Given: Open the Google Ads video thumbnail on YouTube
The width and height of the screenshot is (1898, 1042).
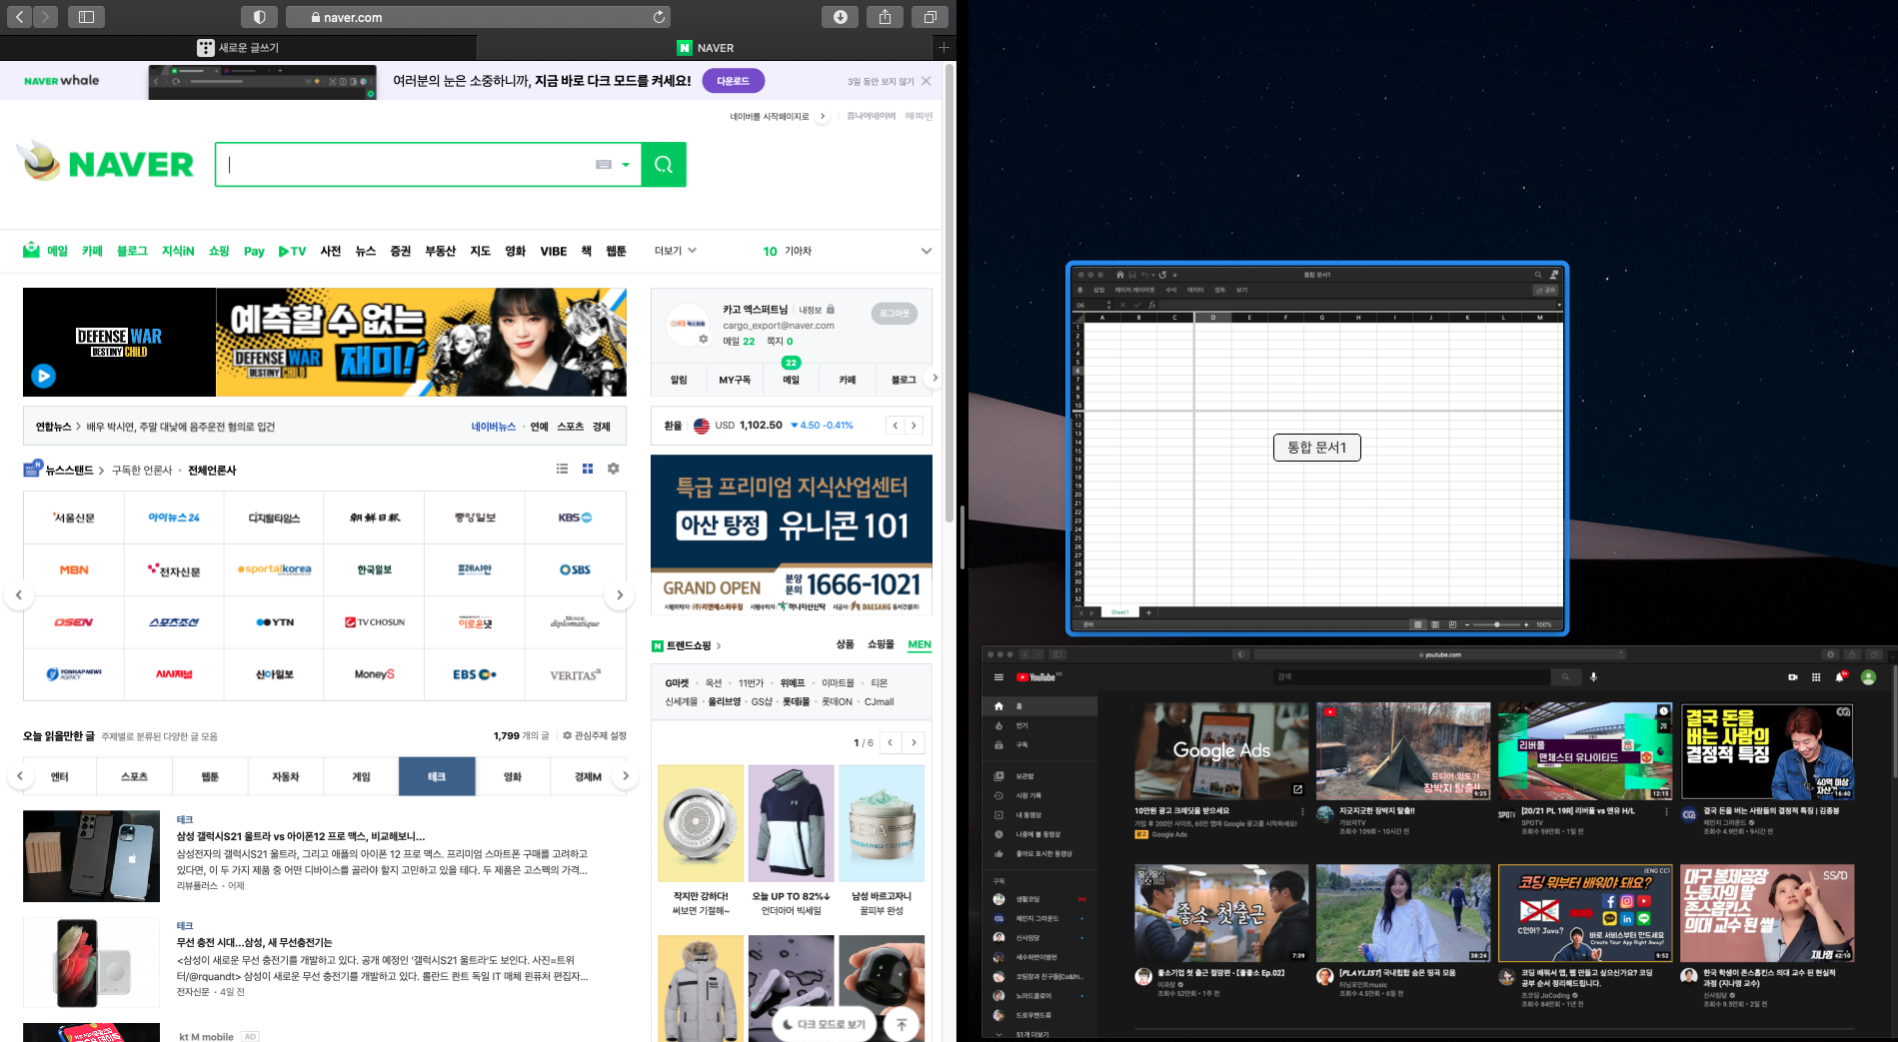Looking at the screenshot, I should pyautogui.click(x=1220, y=750).
